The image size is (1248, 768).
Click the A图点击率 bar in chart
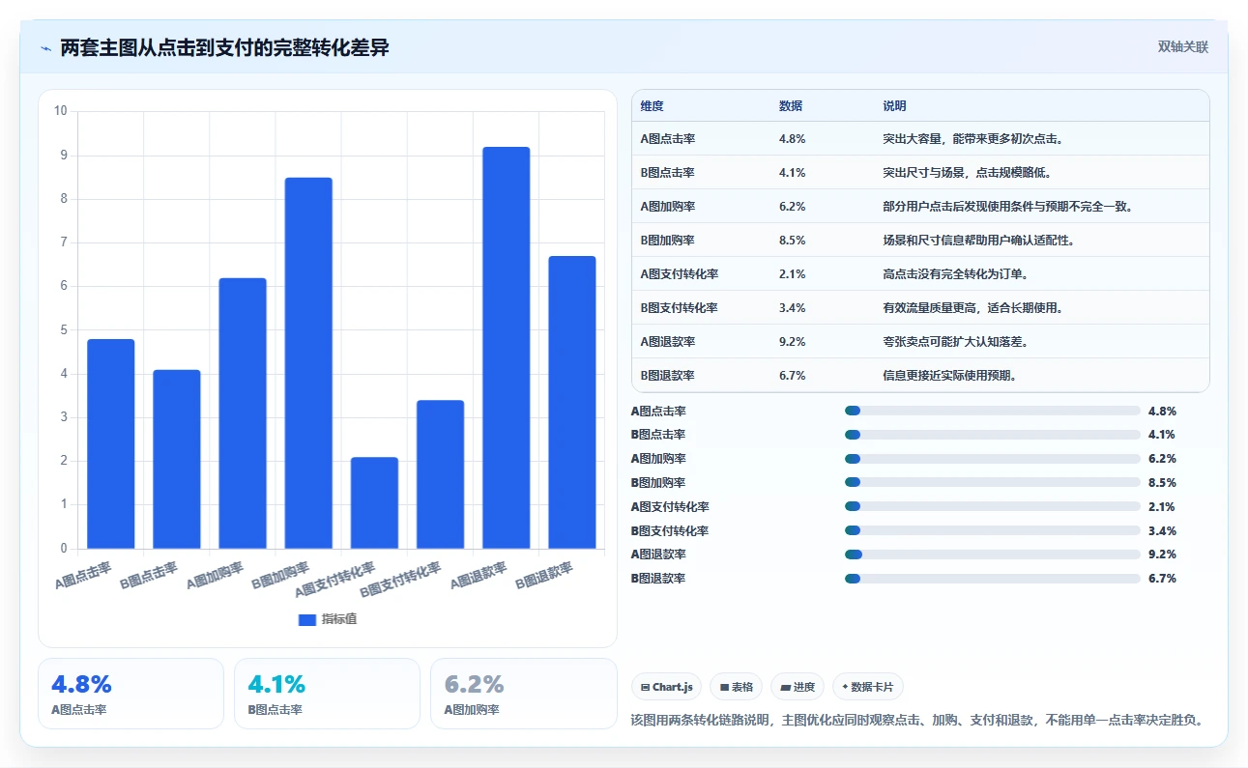(x=111, y=444)
